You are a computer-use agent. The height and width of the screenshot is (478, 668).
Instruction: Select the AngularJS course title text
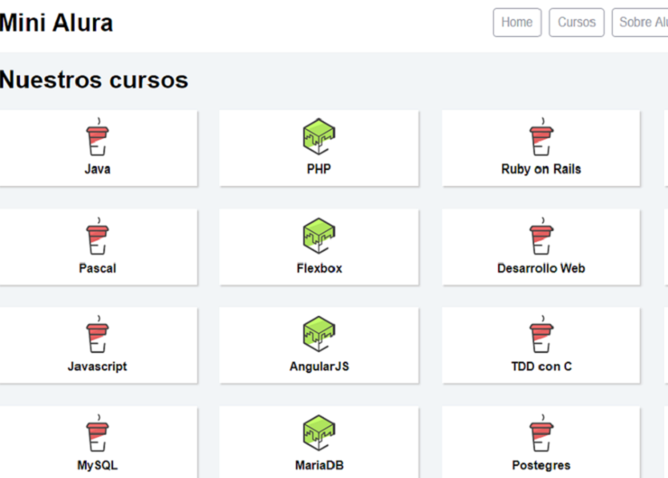coord(319,367)
